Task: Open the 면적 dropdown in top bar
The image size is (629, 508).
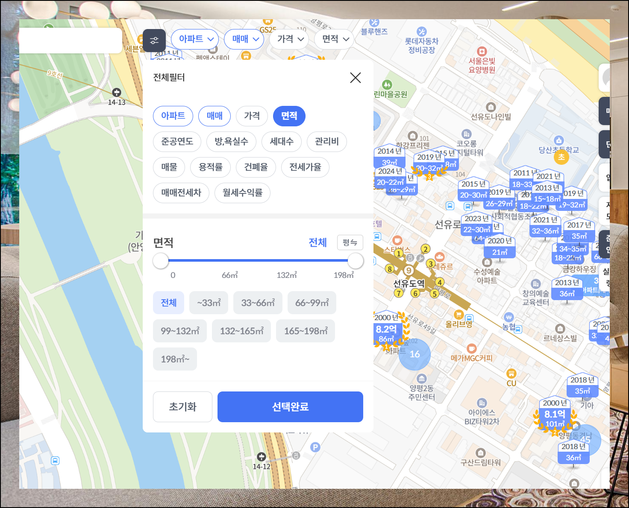Action: 334,39
